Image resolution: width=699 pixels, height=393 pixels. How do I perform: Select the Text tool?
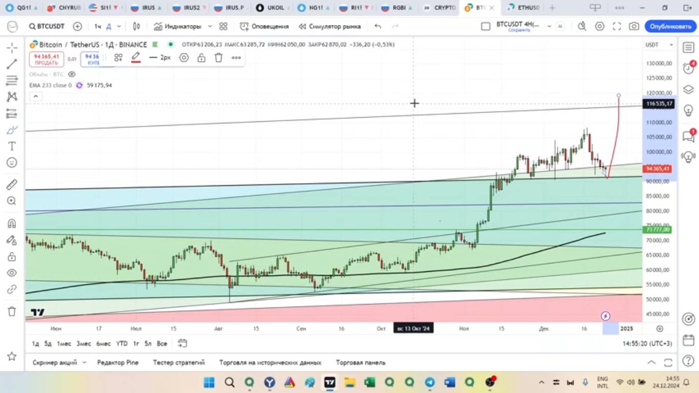(x=12, y=146)
